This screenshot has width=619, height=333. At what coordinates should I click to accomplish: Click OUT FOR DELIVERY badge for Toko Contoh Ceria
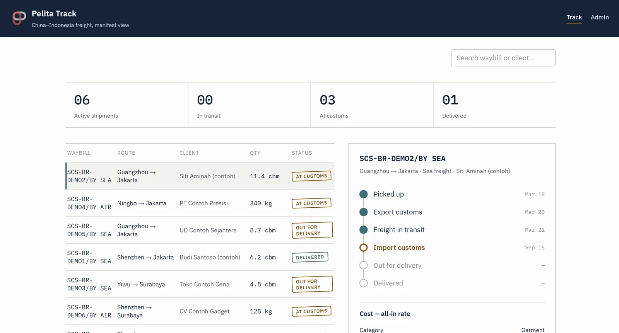312,284
